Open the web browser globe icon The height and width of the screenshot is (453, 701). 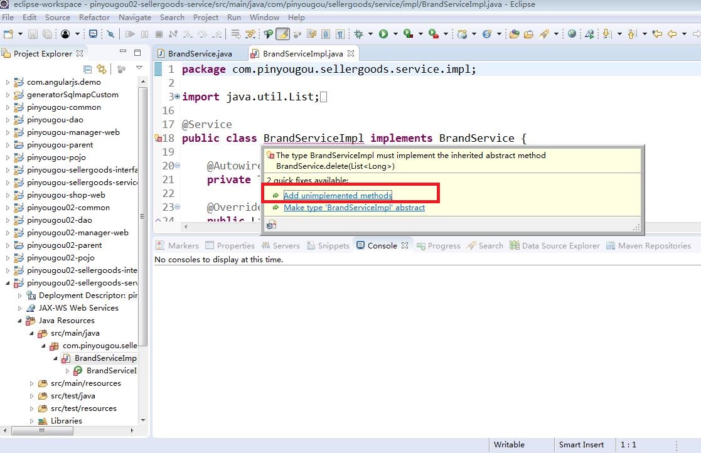coord(572,33)
